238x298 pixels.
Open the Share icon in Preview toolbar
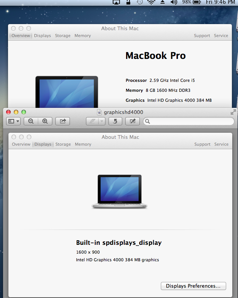coord(63,121)
